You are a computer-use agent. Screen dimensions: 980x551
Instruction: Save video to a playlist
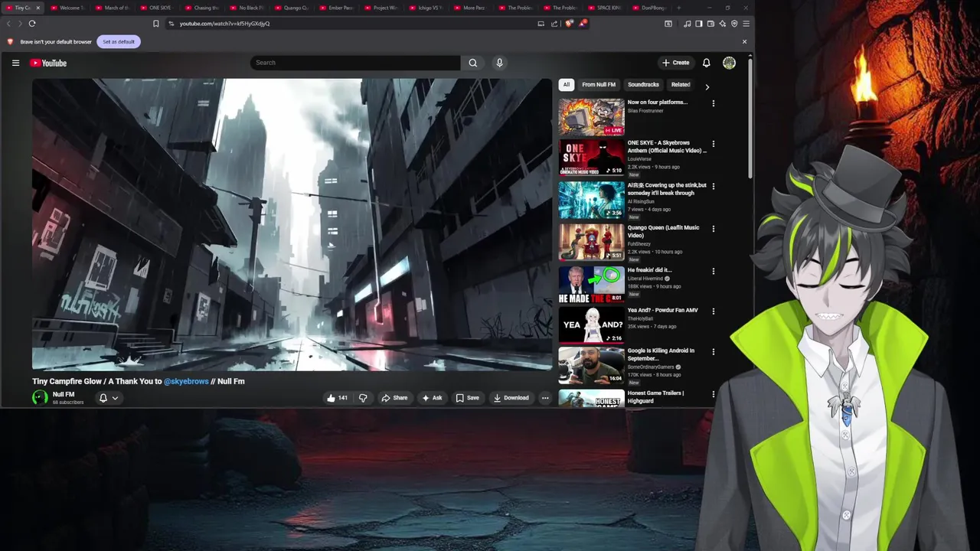tap(467, 398)
